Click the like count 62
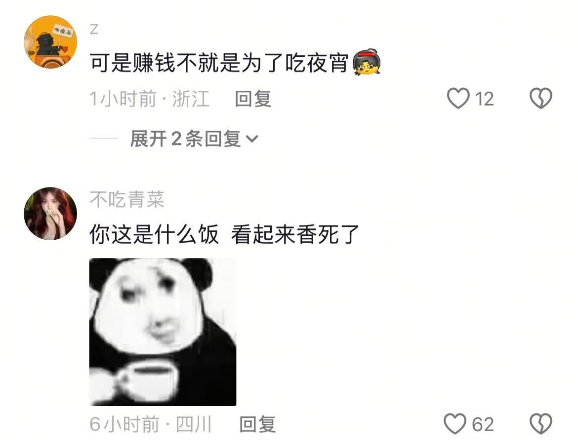 tap(483, 425)
